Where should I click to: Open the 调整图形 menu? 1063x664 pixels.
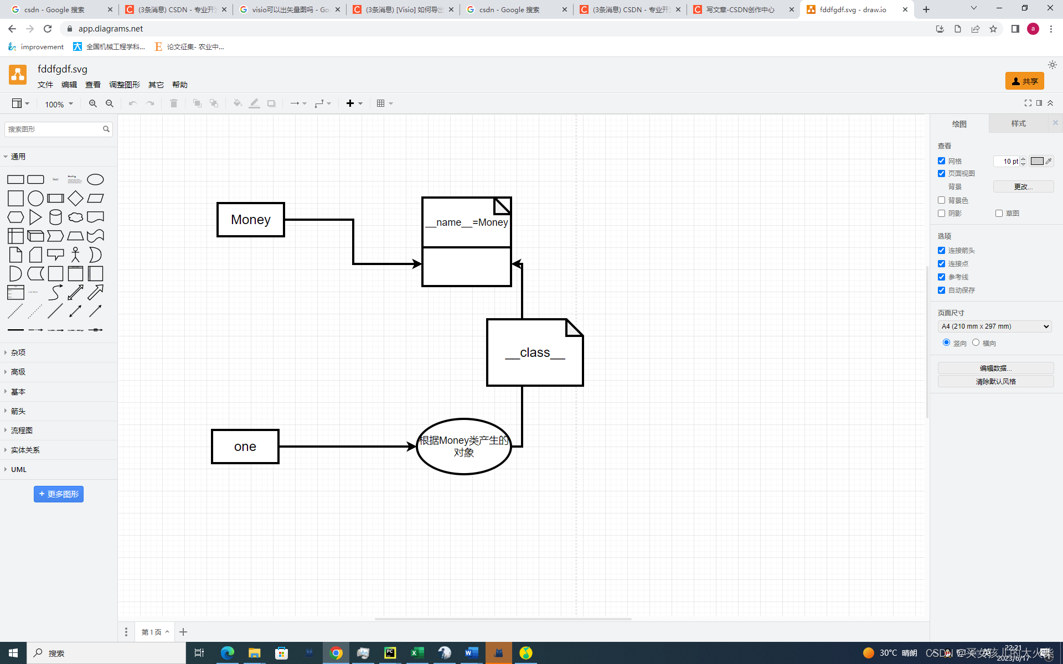[x=124, y=85]
